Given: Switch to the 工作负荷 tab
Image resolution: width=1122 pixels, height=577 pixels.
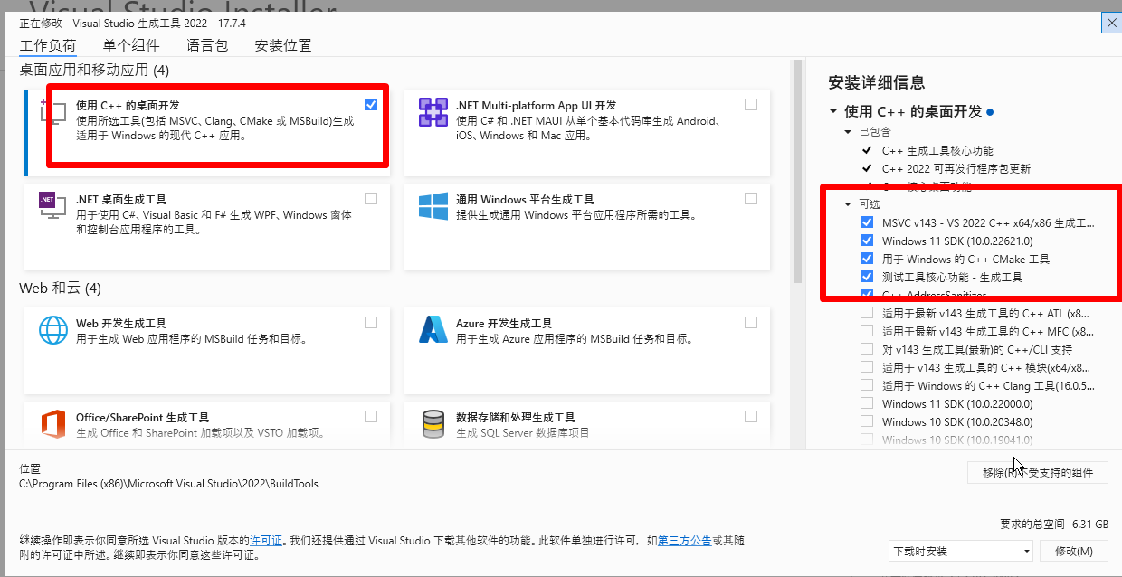Looking at the screenshot, I should (x=48, y=45).
